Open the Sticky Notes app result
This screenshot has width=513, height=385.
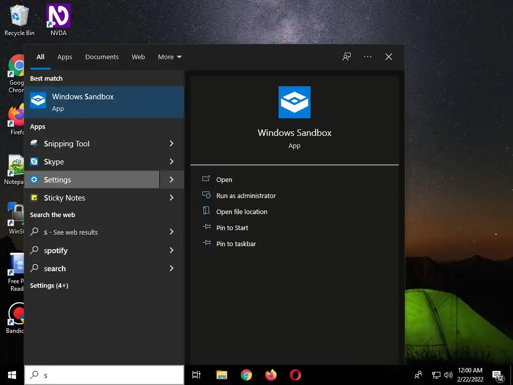(92, 198)
